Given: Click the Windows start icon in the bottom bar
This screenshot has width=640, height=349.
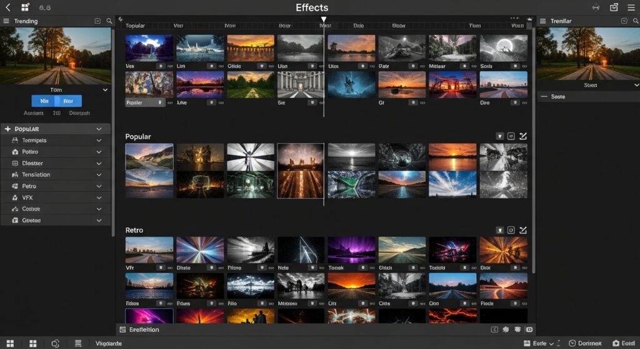Looking at the screenshot, I should pyautogui.click(x=10, y=343).
